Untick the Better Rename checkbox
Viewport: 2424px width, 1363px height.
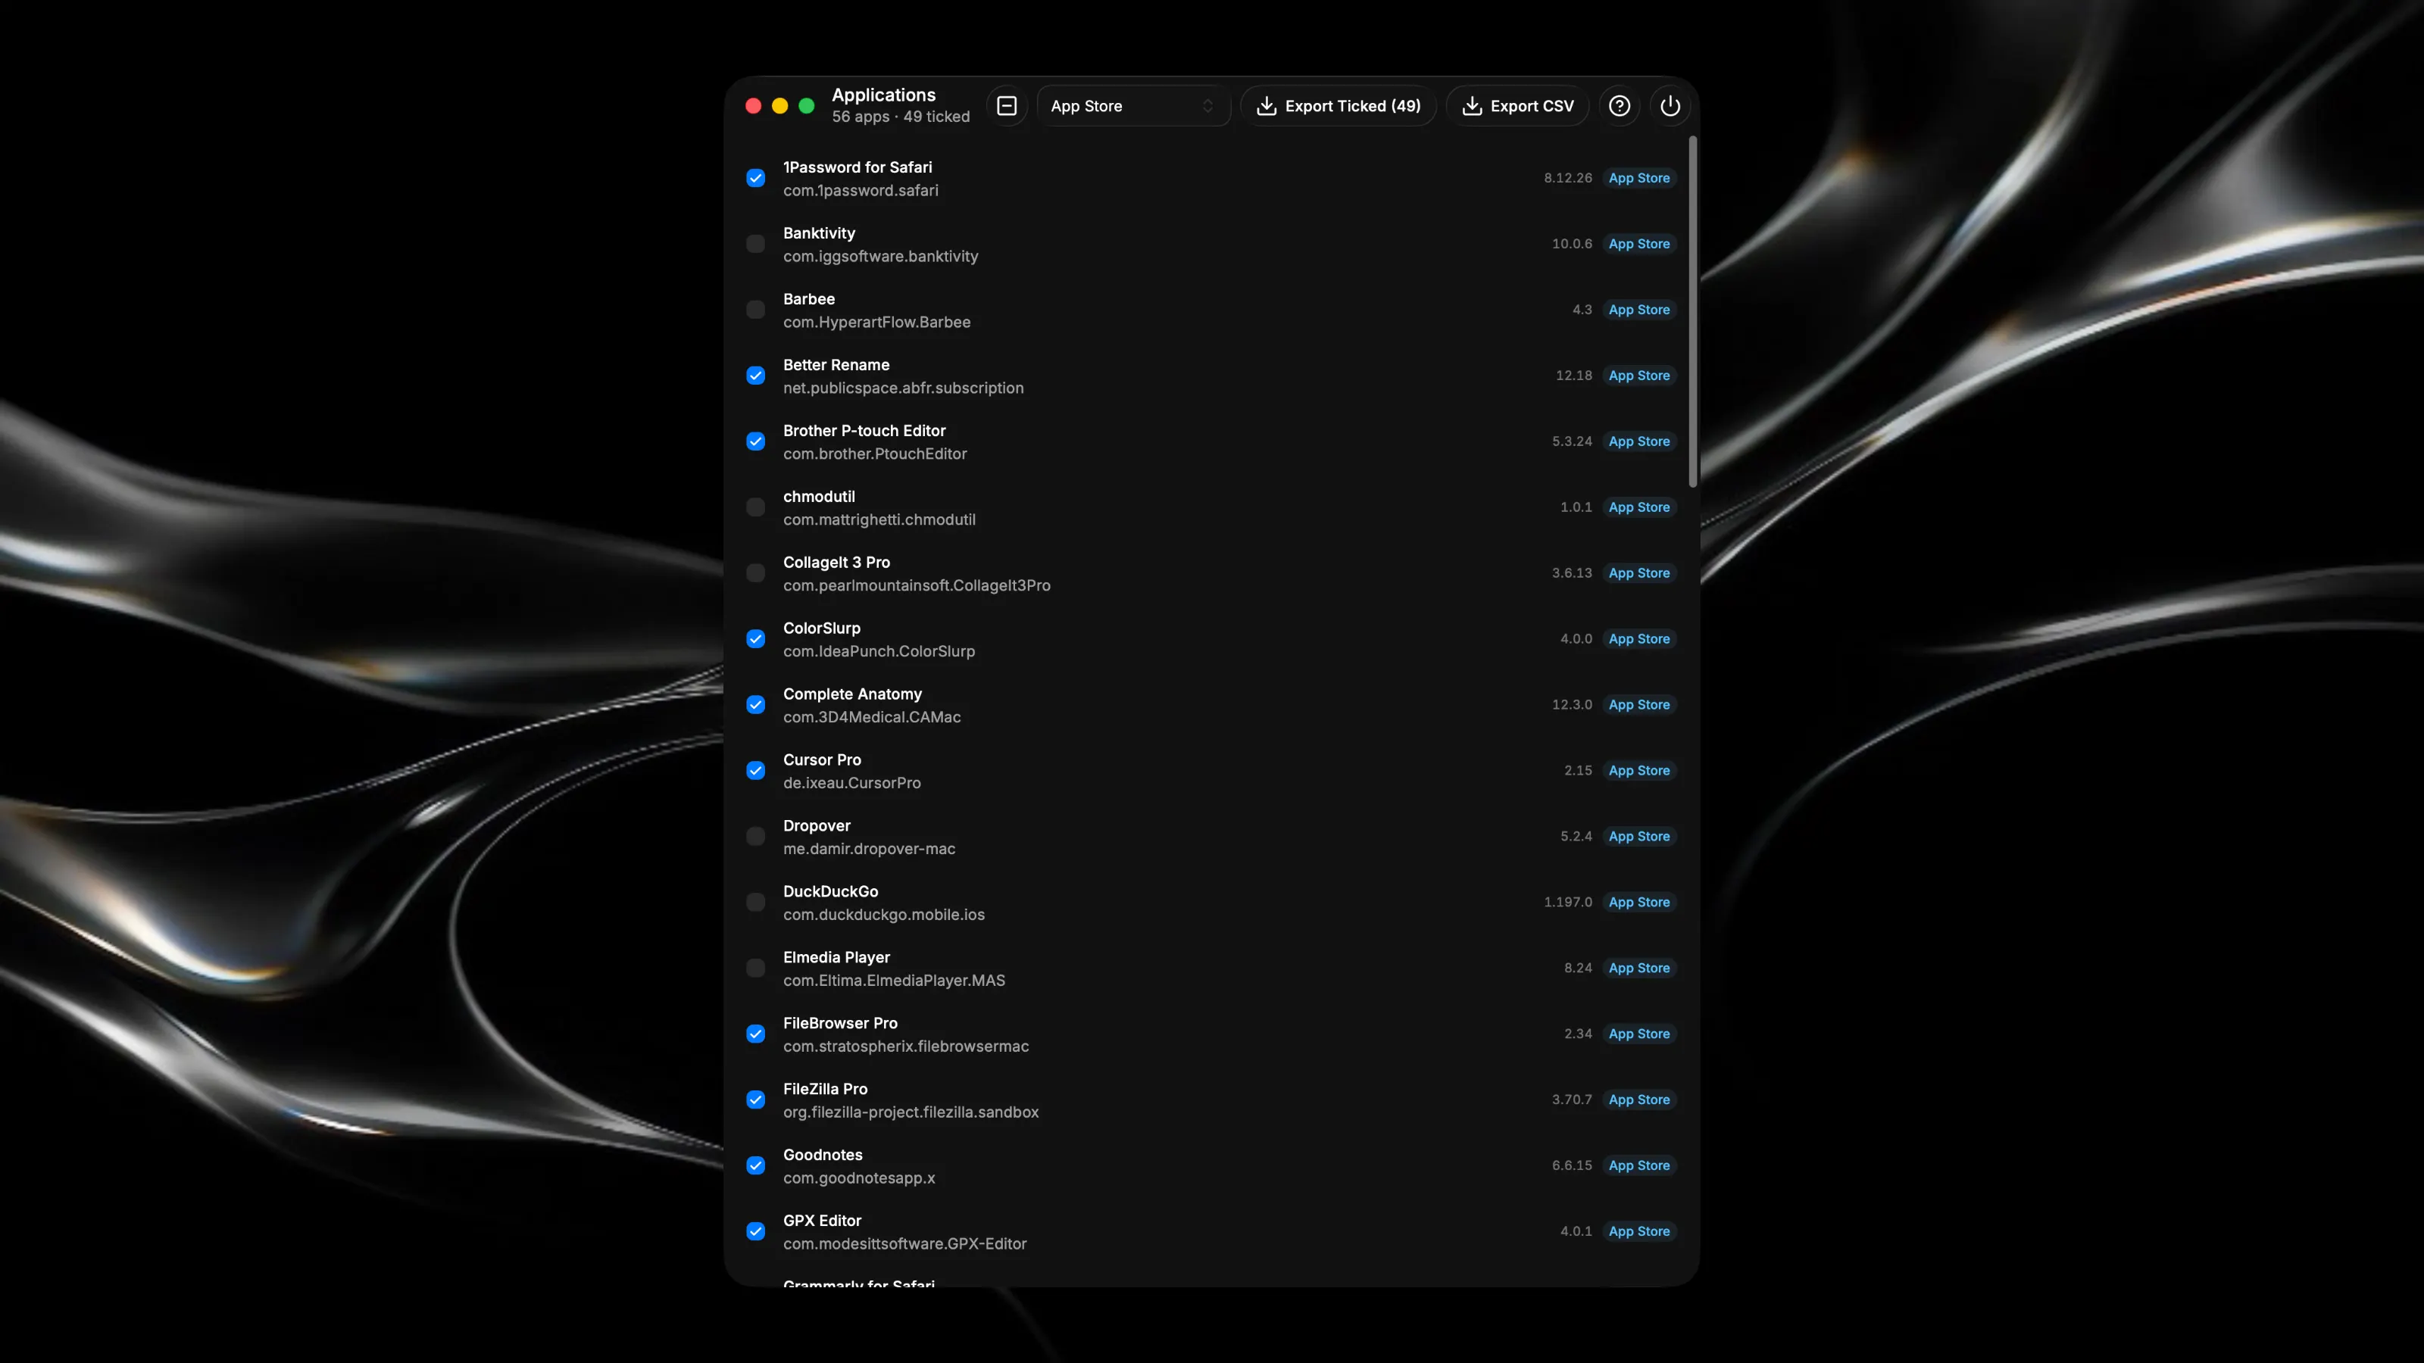[756, 376]
